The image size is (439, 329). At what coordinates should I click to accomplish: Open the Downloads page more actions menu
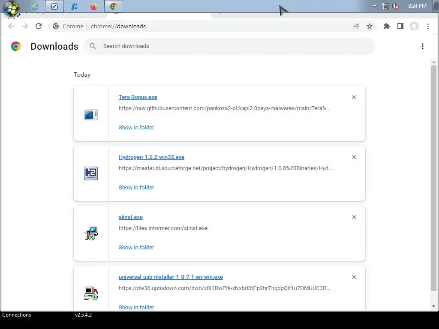click(422, 46)
